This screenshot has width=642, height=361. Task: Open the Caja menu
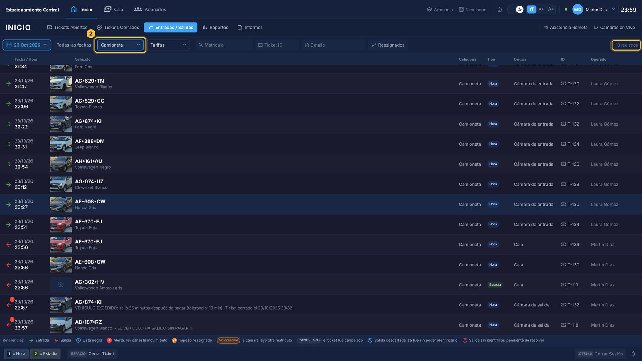(x=114, y=10)
